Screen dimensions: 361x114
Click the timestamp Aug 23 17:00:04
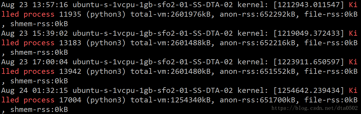click(x=34, y=62)
